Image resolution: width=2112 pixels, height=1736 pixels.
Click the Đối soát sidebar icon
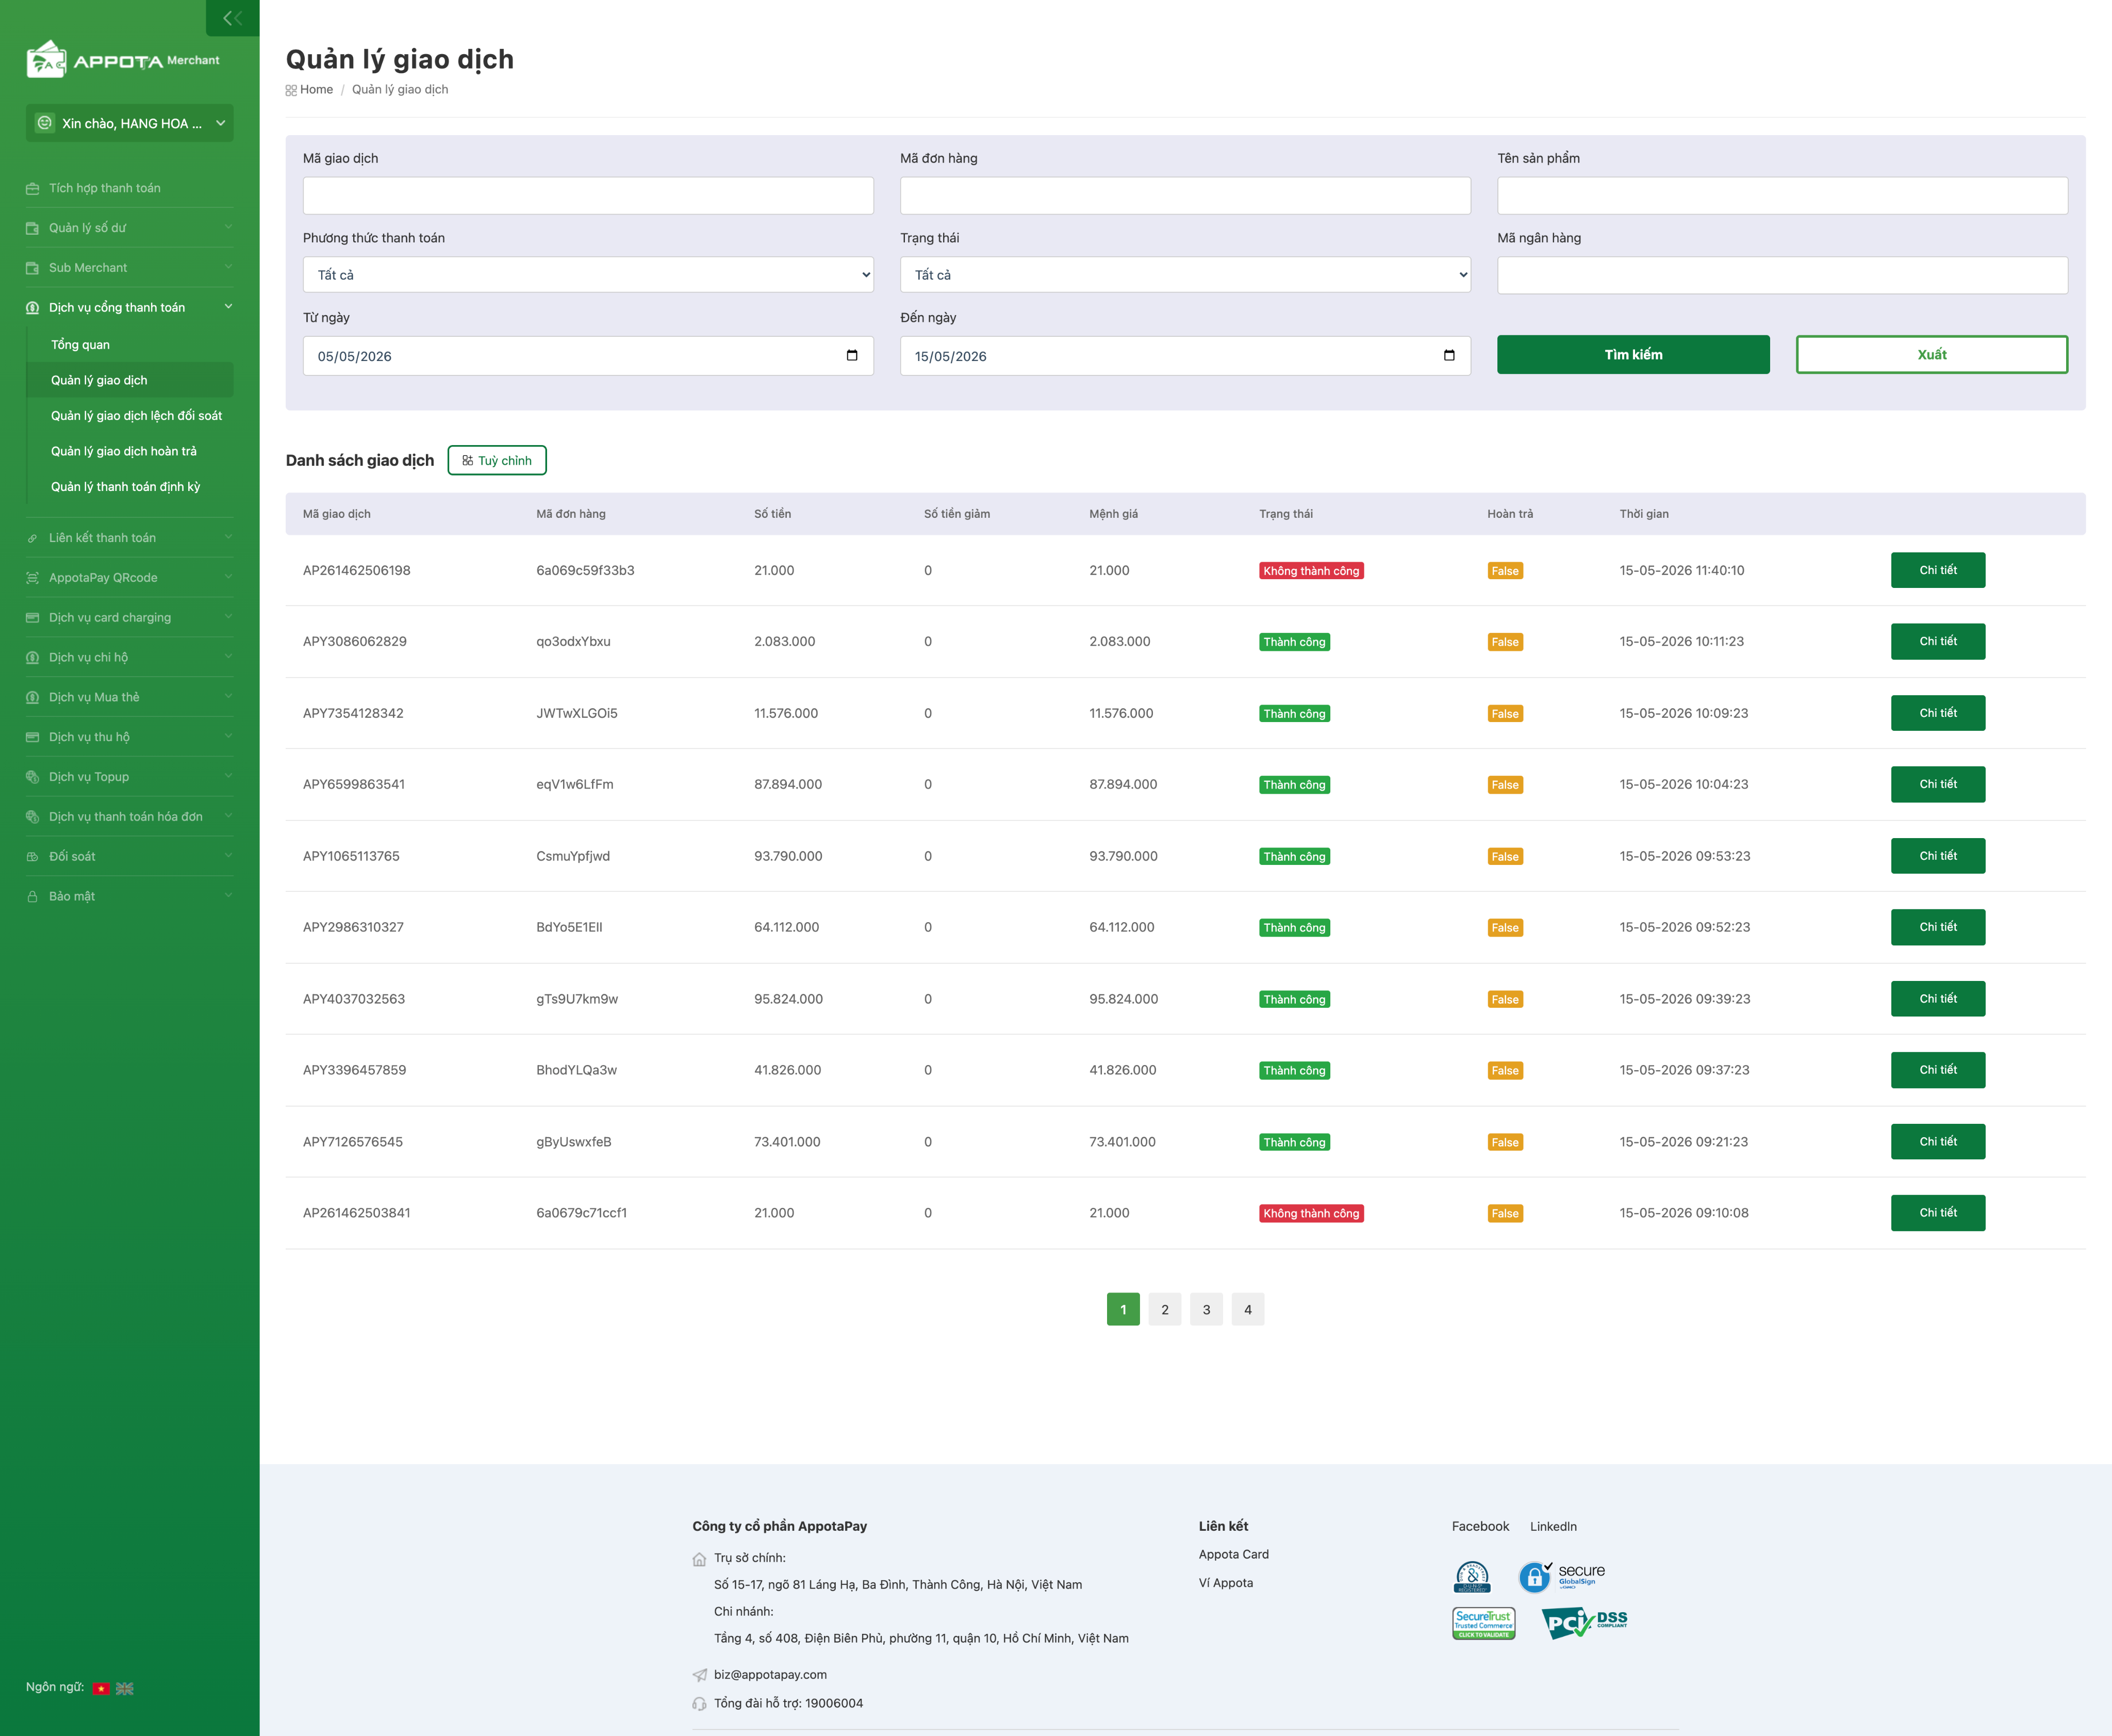[32, 857]
